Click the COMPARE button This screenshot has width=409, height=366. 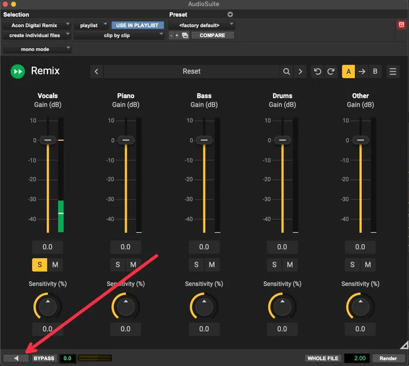(212, 36)
